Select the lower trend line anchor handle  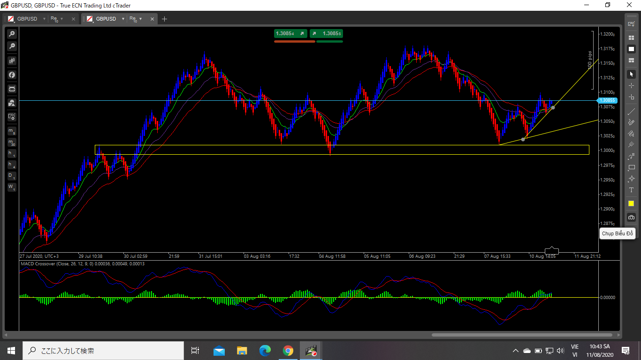pos(523,139)
